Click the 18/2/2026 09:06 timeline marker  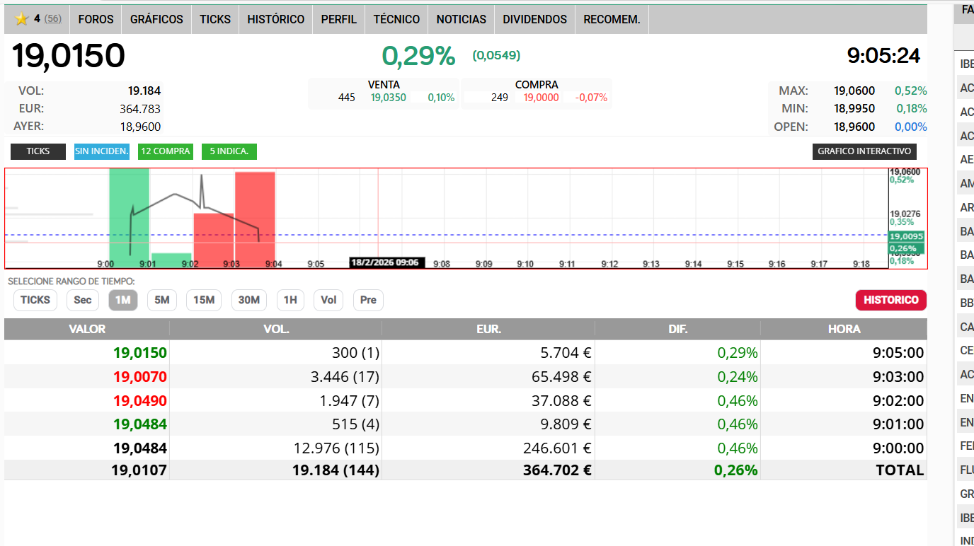point(387,263)
